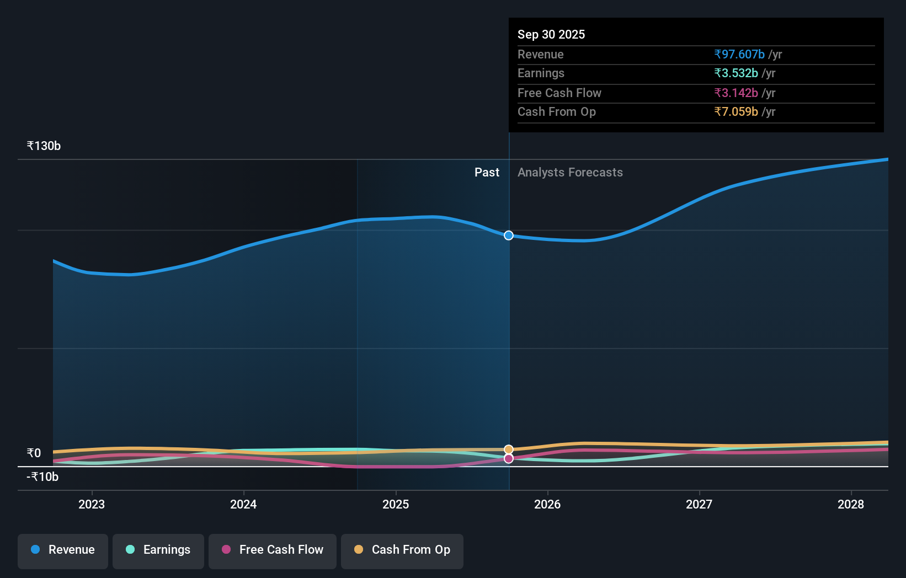Screen dimensions: 906x578
Task: Click the Analysts Forecasts section label
Action: [570, 172]
